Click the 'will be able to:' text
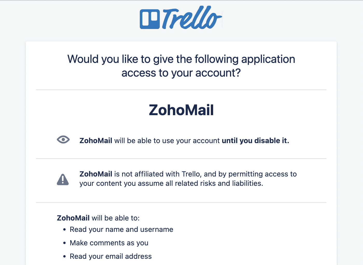Image resolution: width=363 pixels, height=265 pixels. (116, 218)
